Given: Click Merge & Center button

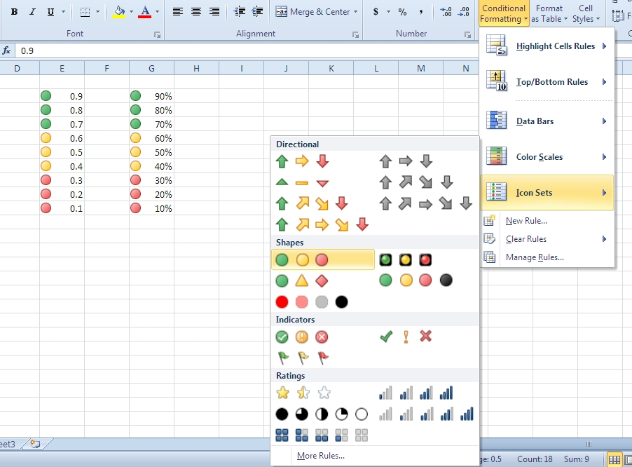Looking at the screenshot, I should click(312, 12).
